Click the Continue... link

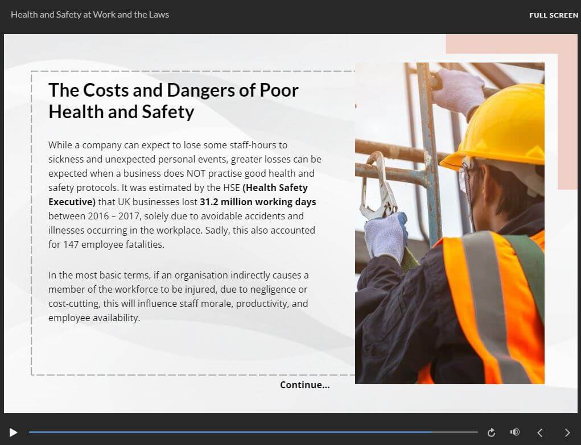click(304, 385)
